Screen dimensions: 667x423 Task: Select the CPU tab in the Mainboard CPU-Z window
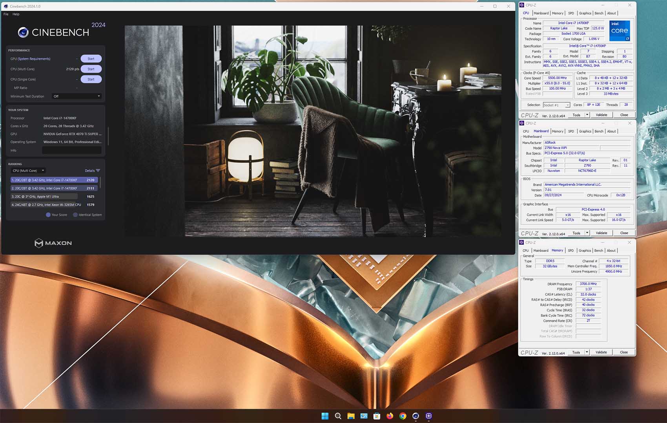click(526, 131)
